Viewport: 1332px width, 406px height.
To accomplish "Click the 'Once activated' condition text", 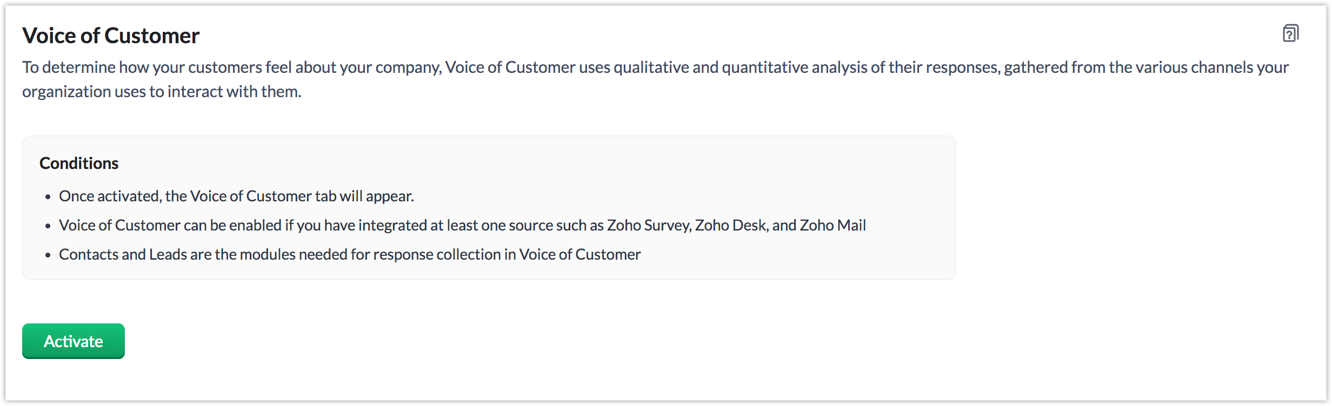I will tap(236, 196).
